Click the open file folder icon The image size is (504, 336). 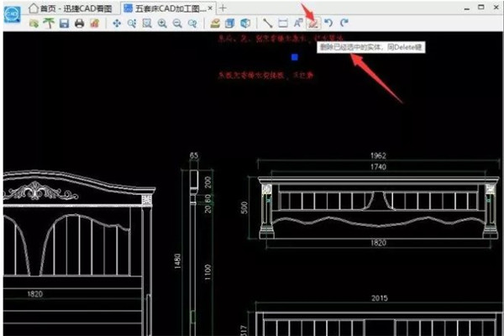(34, 24)
